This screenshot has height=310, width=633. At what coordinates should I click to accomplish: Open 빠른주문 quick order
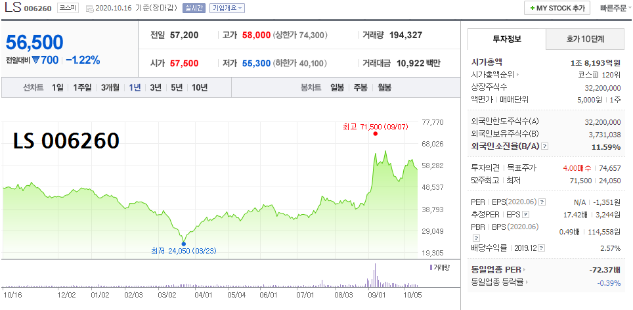[615, 8]
